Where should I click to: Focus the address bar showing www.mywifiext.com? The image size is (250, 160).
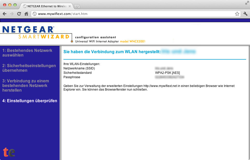[130, 14]
